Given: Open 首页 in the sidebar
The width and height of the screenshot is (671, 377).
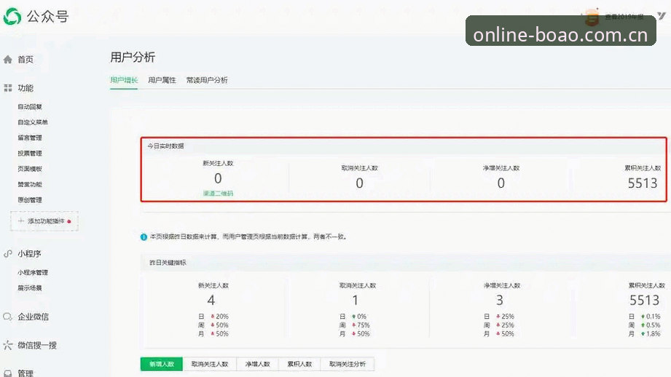Looking at the screenshot, I should point(25,60).
